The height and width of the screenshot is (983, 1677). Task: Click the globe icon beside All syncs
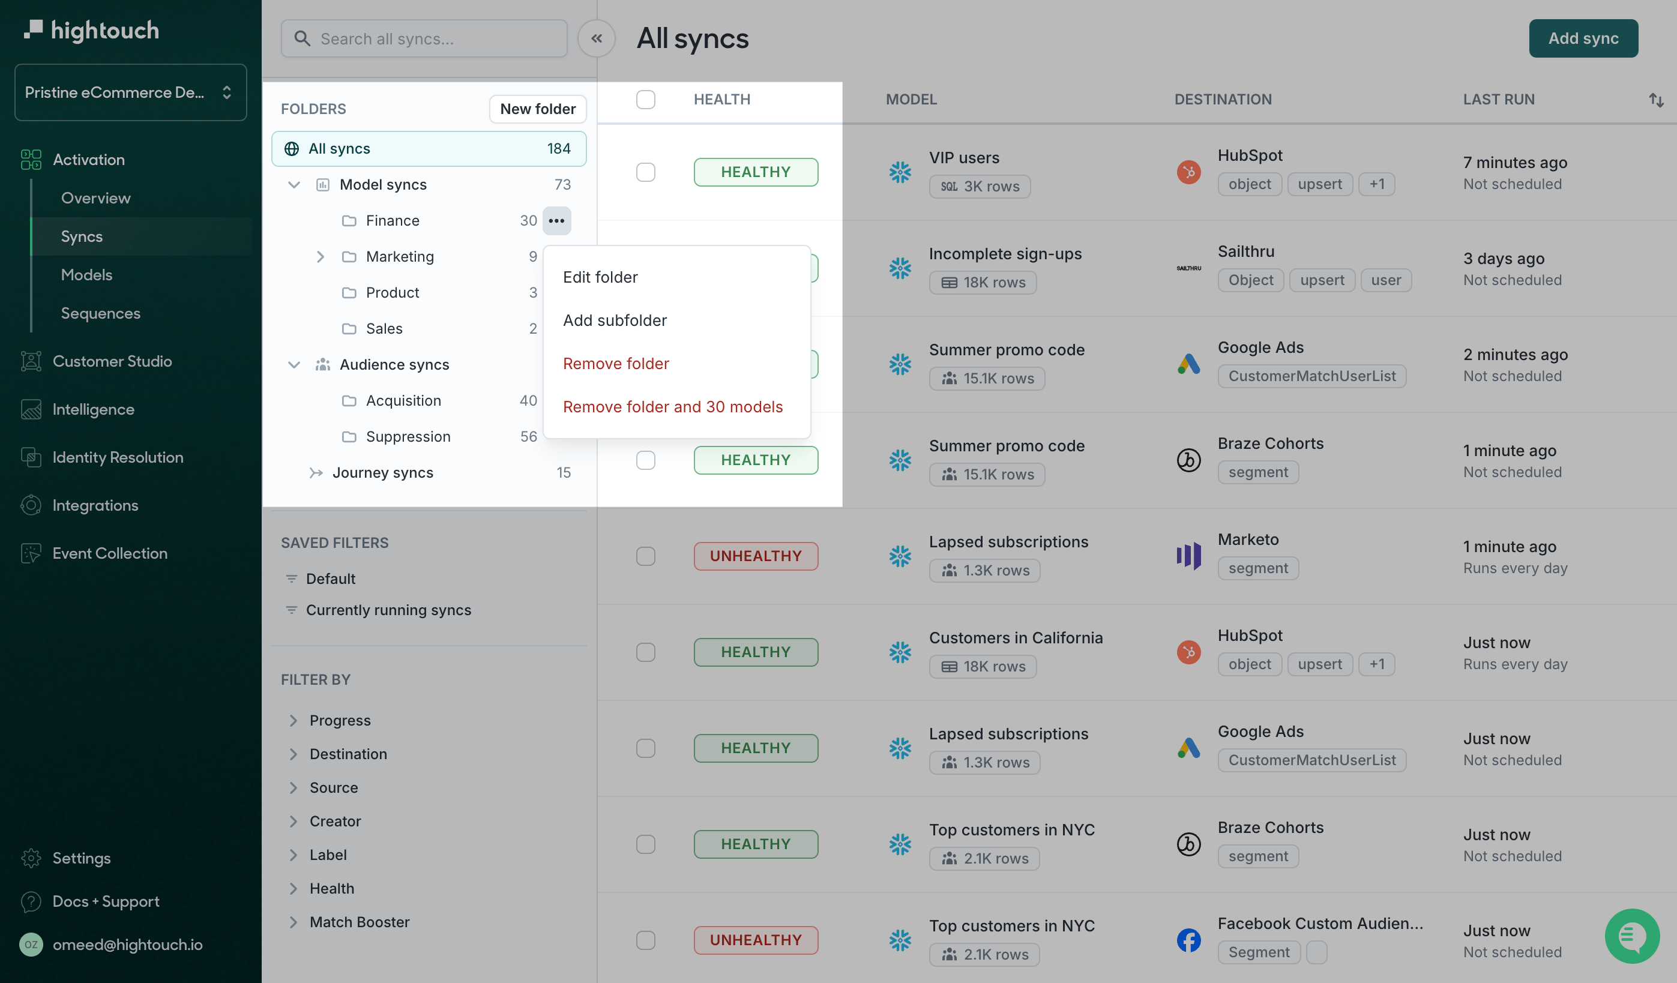coord(292,149)
